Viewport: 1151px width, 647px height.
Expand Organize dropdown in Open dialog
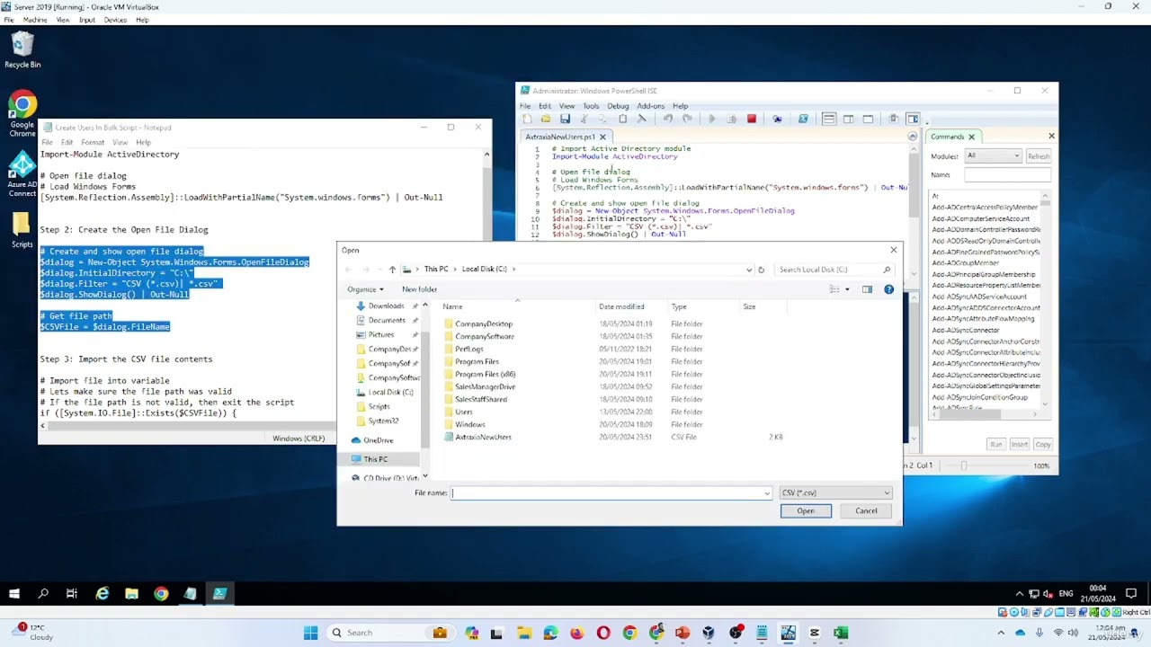[x=365, y=289]
